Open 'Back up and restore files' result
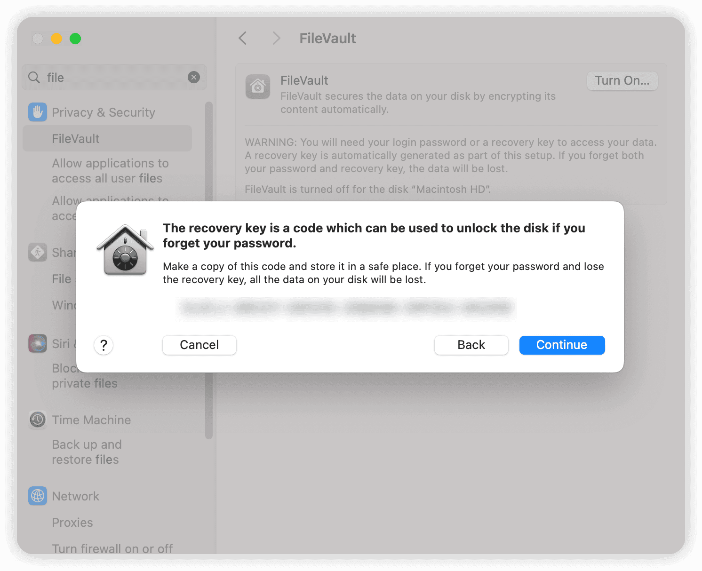The height and width of the screenshot is (571, 702). tap(87, 452)
